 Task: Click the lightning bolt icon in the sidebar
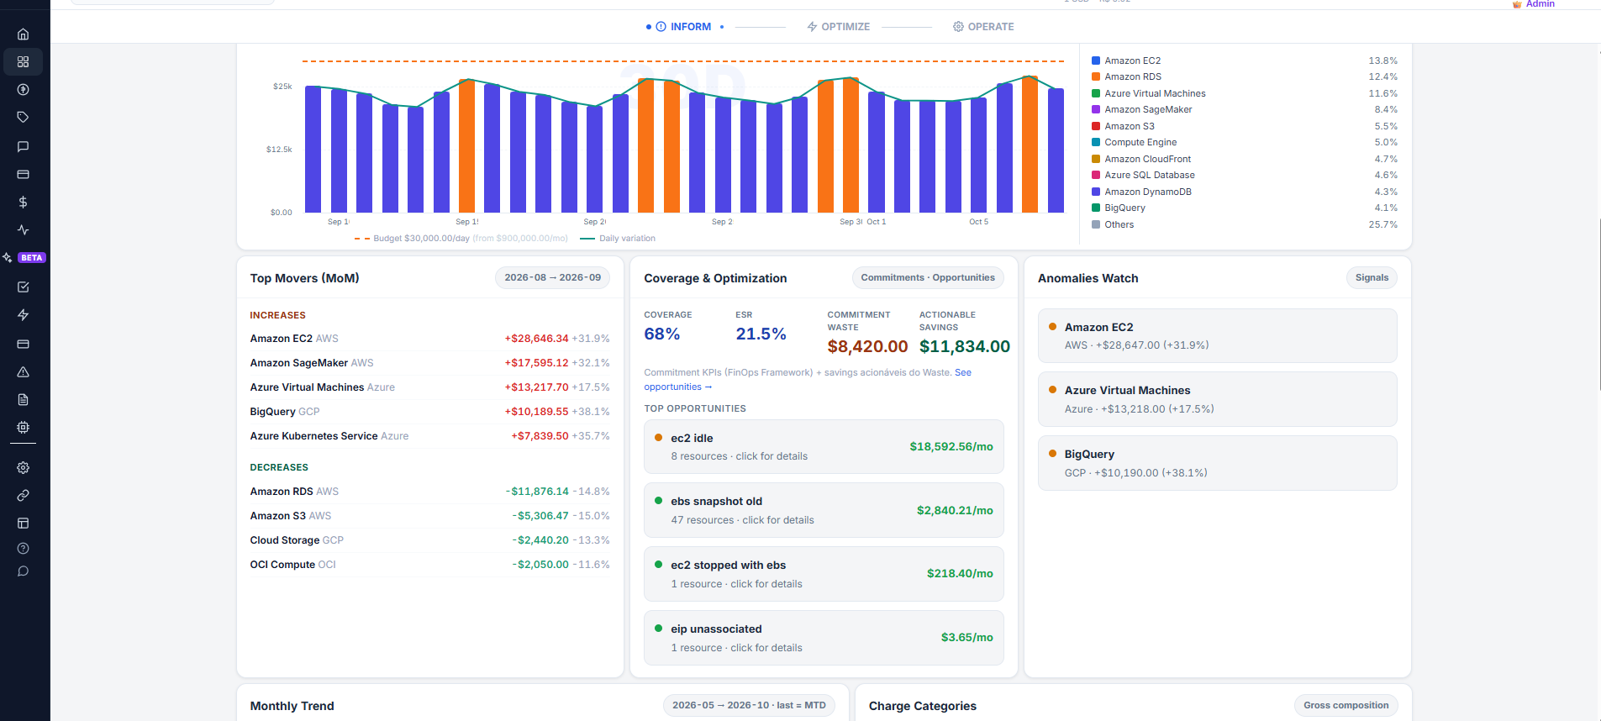point(23,315)
